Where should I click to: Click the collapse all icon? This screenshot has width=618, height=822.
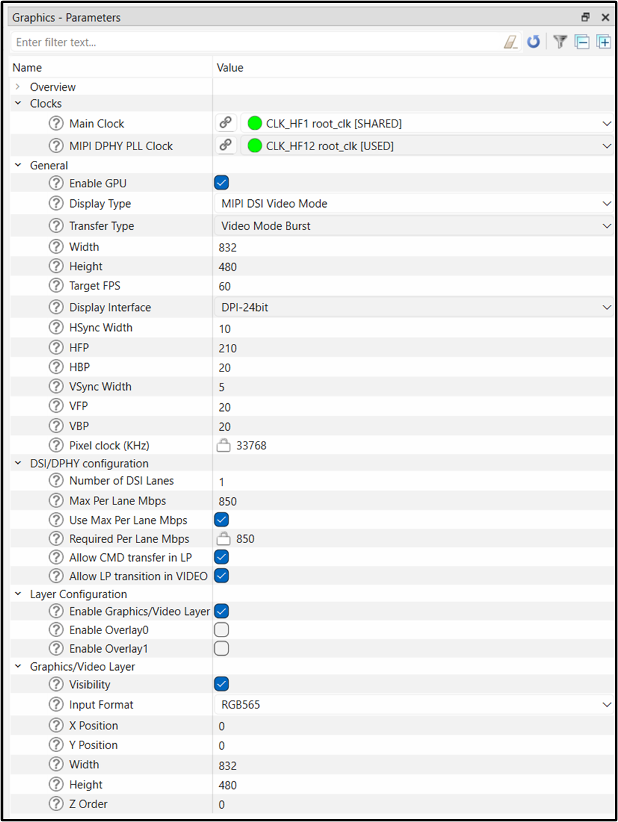(x=582, y=42)
